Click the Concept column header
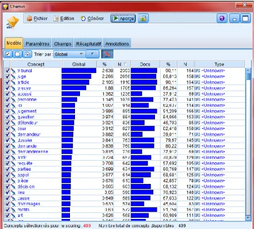 click(36, 64)
